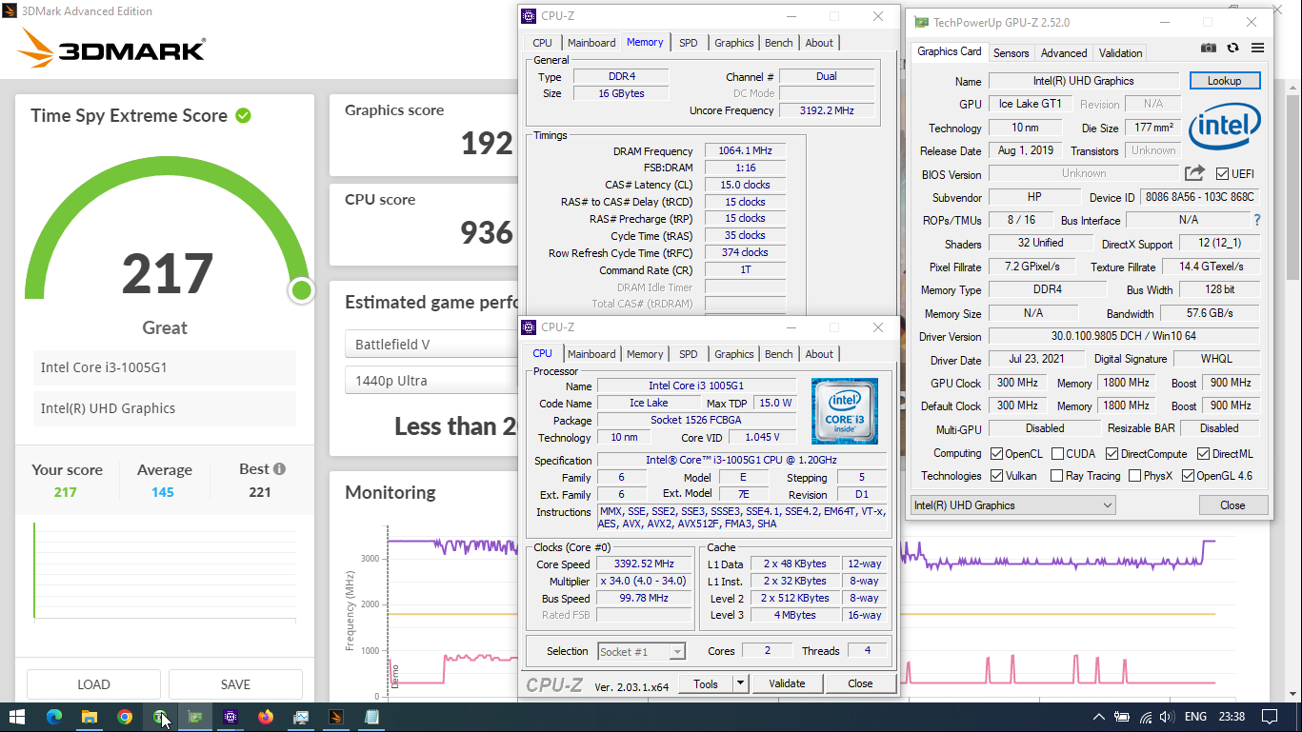Click the SAVE button in 3DMark
Viewport: 1302px width, 732px height.
point(235,684)
